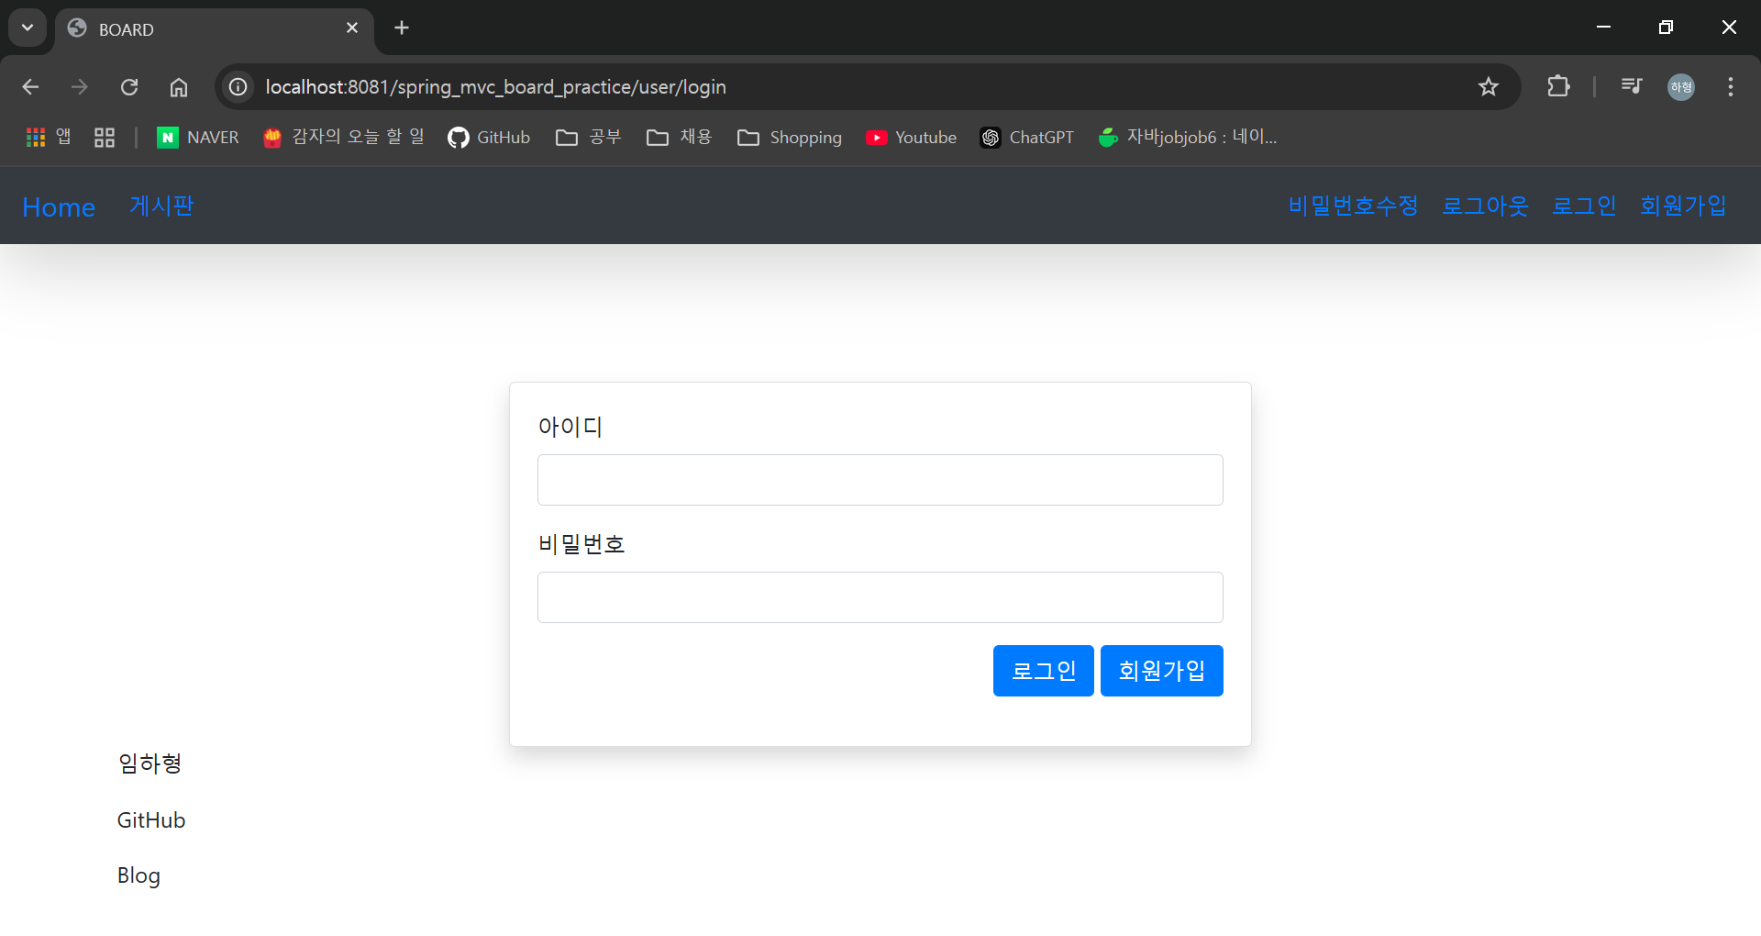Screen dimensions: 1761x936
Task: Open the Extensions puzzle icon
Action: [1558, 87]
